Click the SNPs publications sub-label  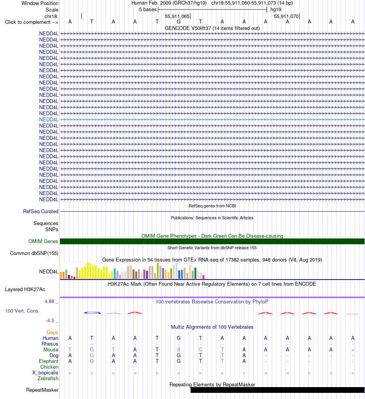pyautogui.click(x=51, y=230)
